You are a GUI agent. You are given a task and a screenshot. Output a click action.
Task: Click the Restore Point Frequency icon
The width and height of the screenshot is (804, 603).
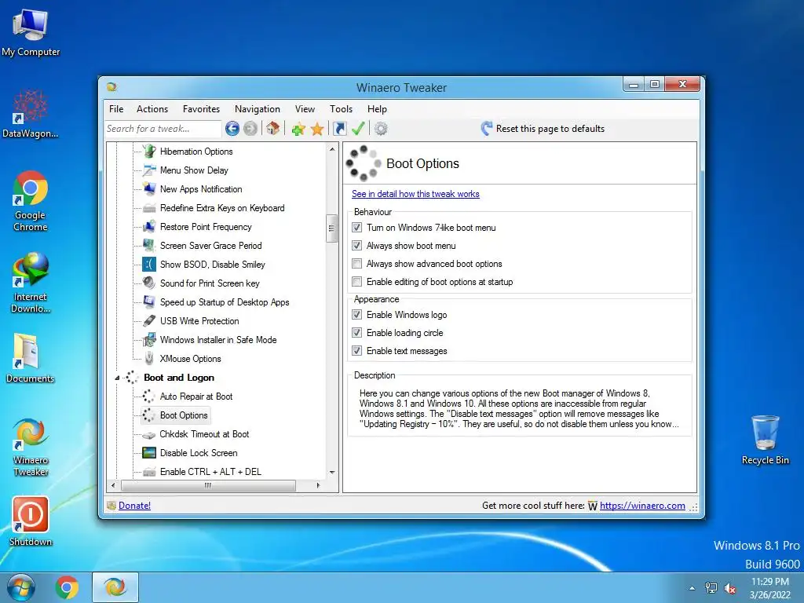tap(149, 227)
